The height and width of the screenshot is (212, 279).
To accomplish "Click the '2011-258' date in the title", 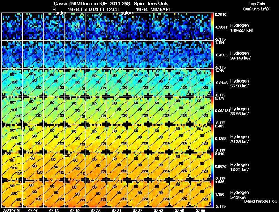I will tap(120, 4).
